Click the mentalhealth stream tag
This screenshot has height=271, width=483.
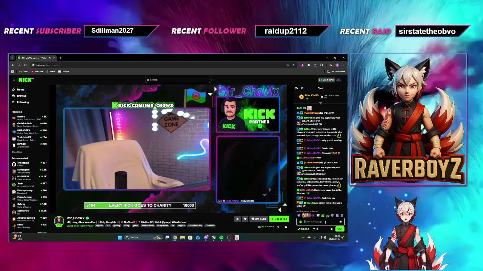coord(148,226)
